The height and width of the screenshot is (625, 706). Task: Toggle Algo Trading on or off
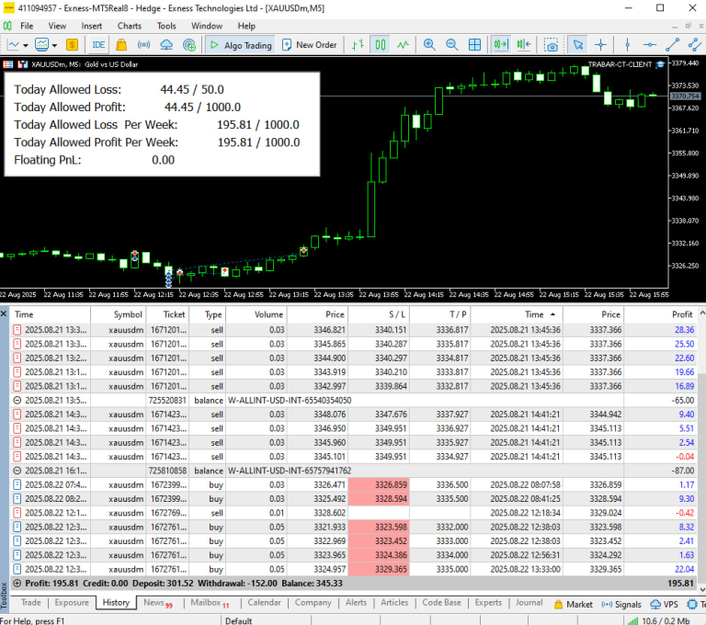pyautogui.click(x=241, y=45)
